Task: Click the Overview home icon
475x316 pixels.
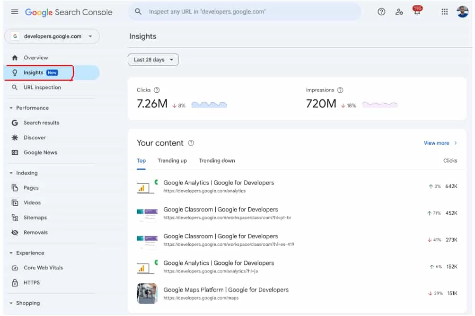Action: click(x=15, y=58)
